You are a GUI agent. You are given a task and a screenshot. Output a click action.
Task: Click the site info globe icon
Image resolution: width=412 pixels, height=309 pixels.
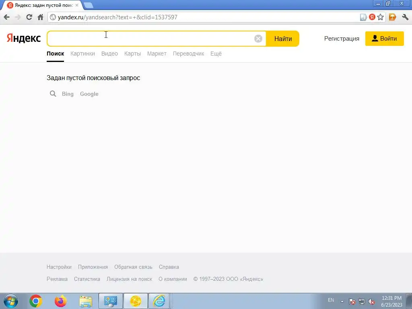click(53, 17)
